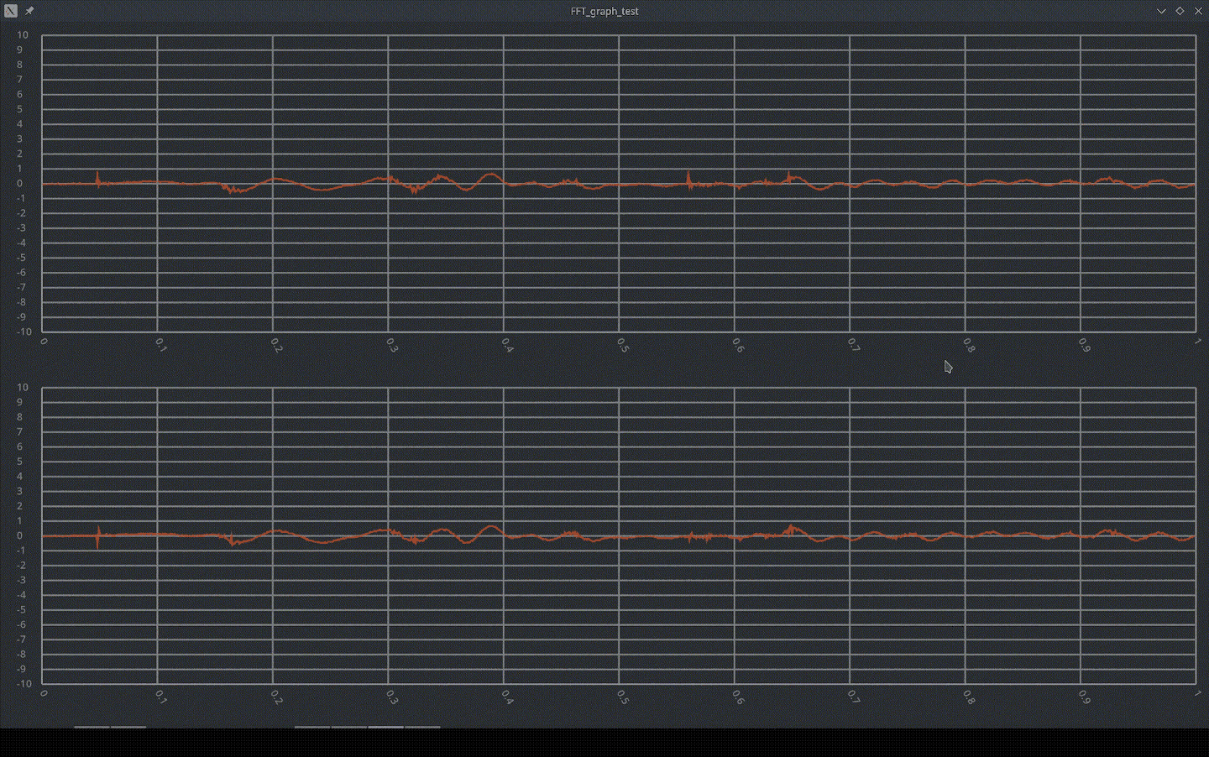The image size is (1209, 757).
Task: Click the 10 y-axis label on lower graph
Action: pyautogui.click(x=23, y=388)
